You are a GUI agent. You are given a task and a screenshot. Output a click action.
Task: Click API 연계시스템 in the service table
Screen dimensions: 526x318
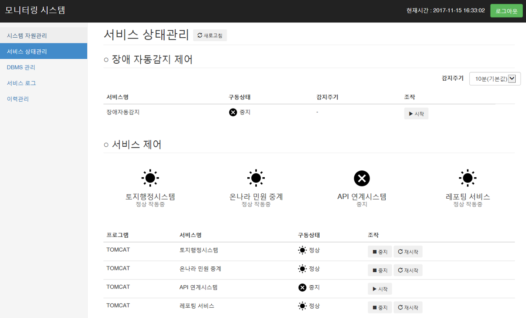tap(198, 287)
